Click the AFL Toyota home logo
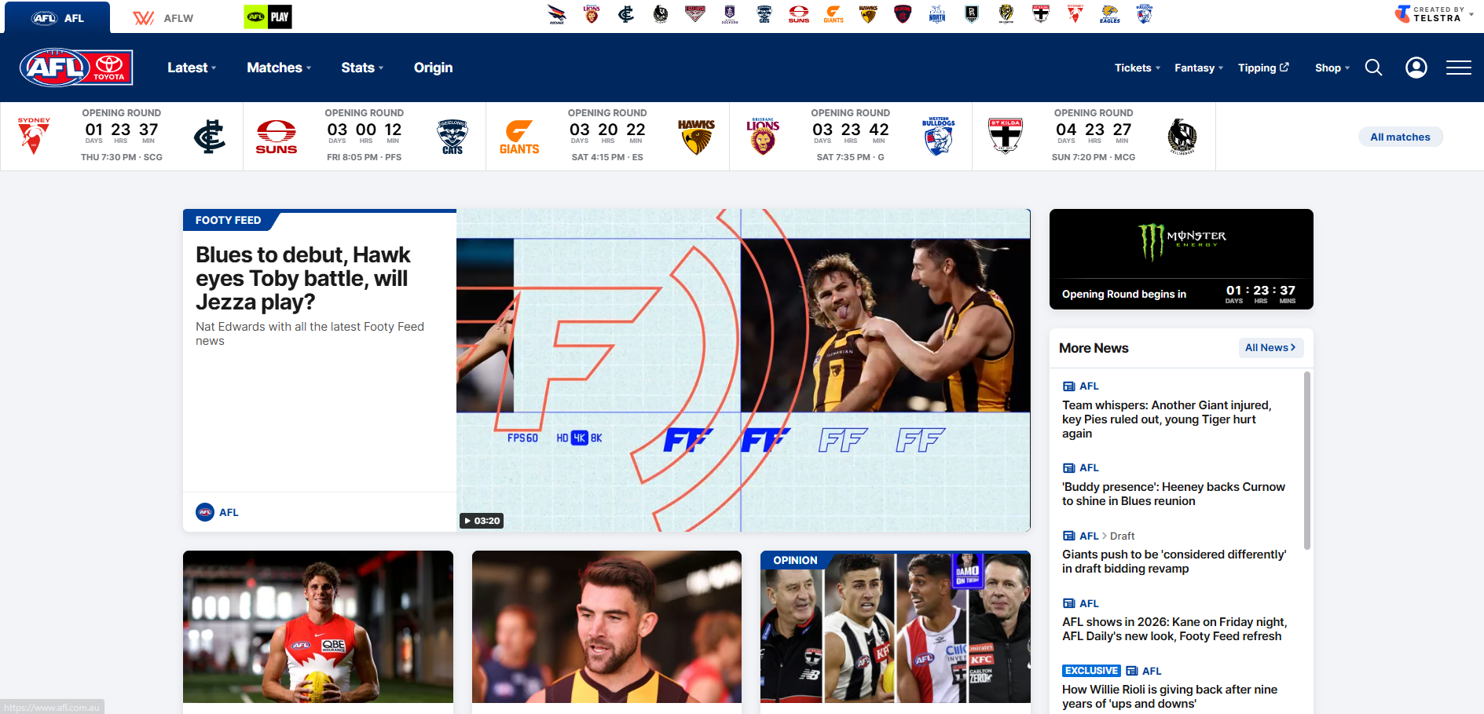1484x714 pixels. tap(76, 68)
